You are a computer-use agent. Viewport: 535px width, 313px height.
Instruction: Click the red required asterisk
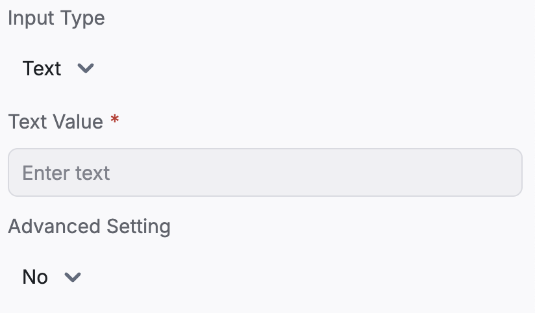[115, 119]
